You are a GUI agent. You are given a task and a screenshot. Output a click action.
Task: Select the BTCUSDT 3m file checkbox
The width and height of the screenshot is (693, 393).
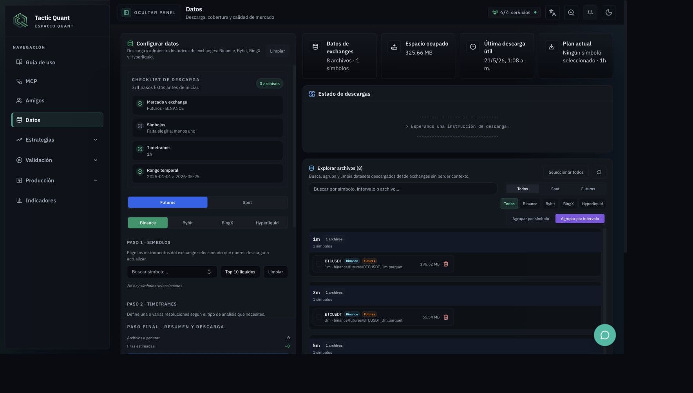click(x=319, y=317)
